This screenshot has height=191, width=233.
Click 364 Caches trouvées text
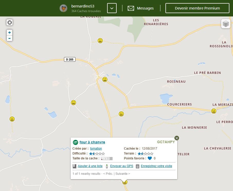[86, 11]
